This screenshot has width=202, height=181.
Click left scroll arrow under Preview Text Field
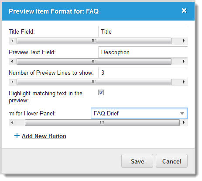coord(12,61)
